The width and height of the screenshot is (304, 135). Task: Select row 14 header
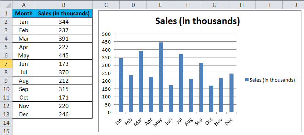(x=6, y=123)
